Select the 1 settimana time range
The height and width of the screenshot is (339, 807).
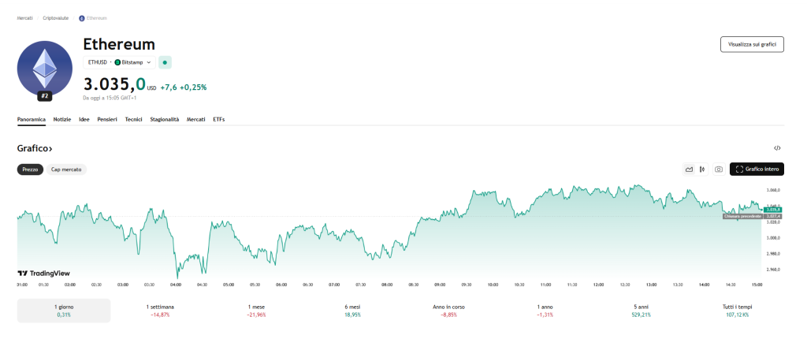click(160, 310)
